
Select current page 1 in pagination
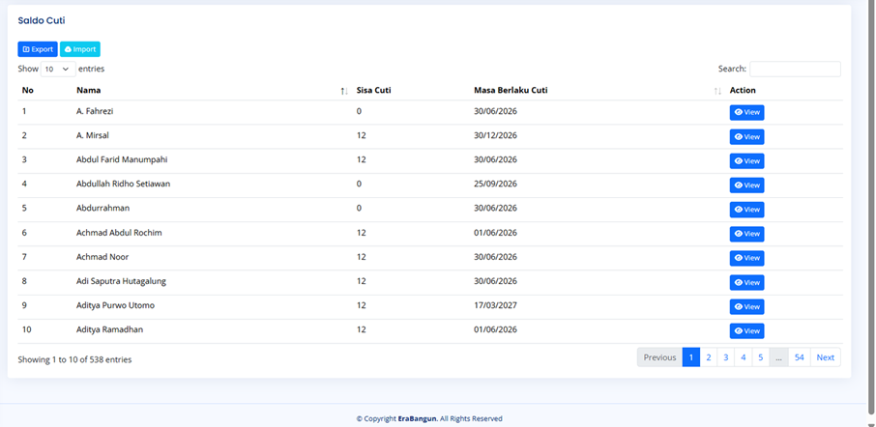pos(691,357)
